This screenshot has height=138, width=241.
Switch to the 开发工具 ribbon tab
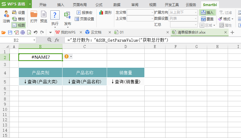pos(172,5)
